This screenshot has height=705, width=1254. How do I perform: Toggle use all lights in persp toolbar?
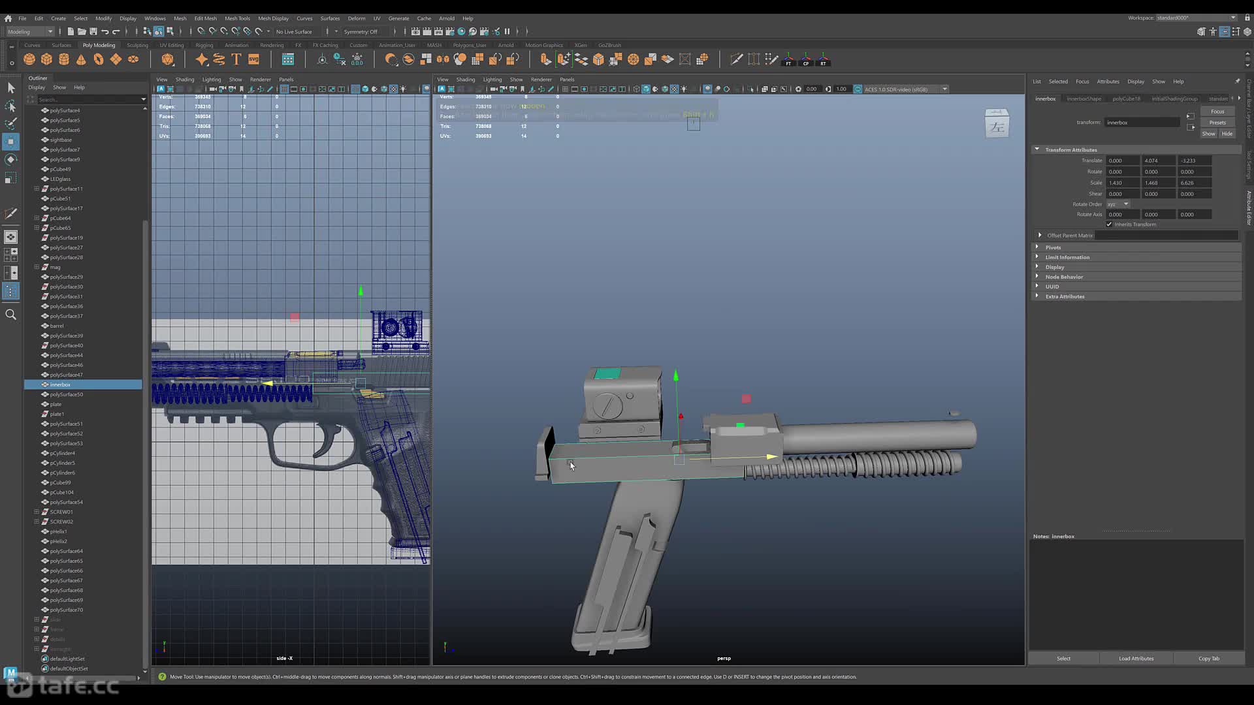click(684, 89)
